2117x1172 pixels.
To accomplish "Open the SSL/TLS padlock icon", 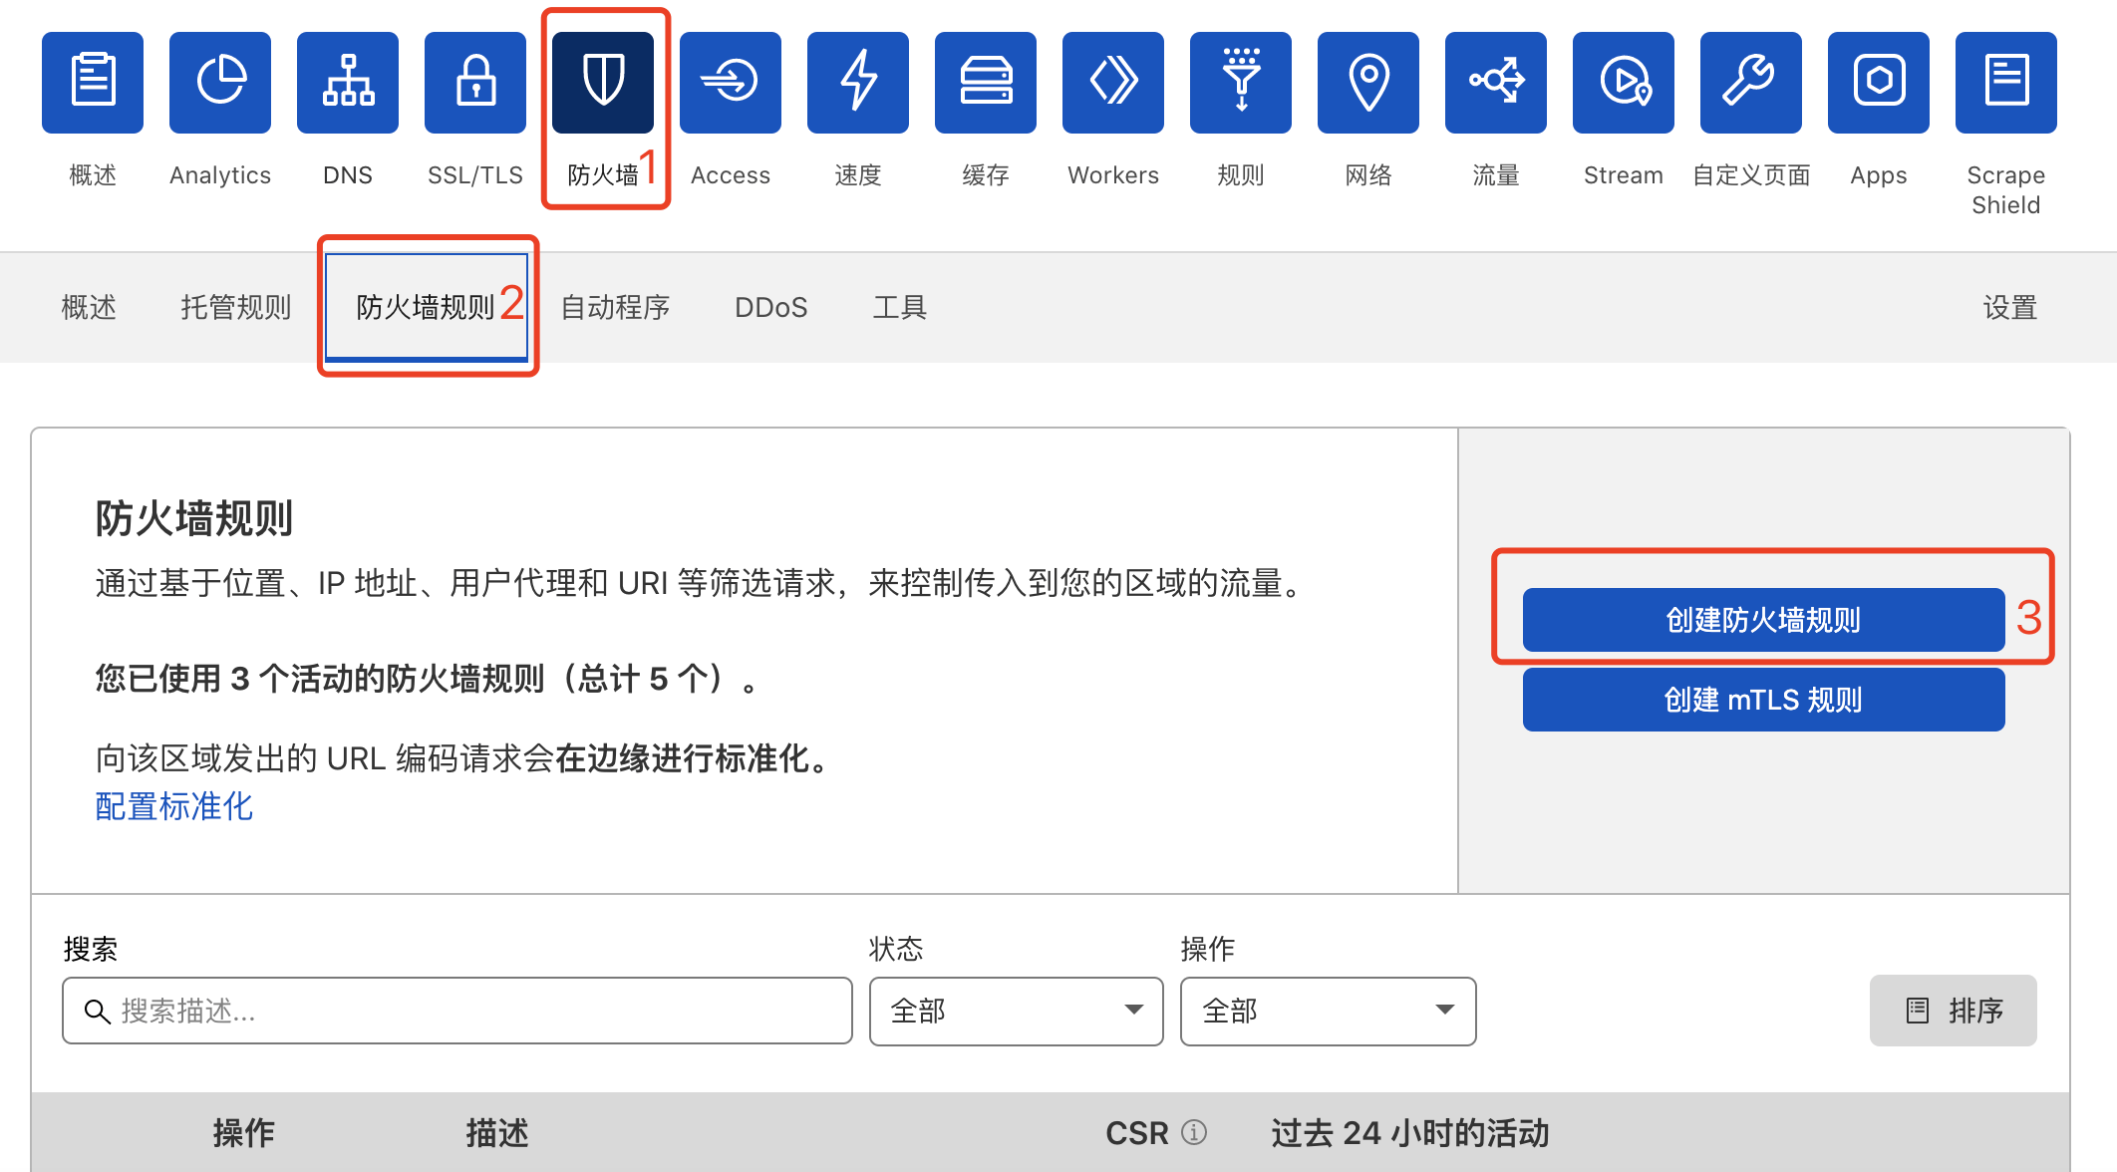I will (475, 83).
